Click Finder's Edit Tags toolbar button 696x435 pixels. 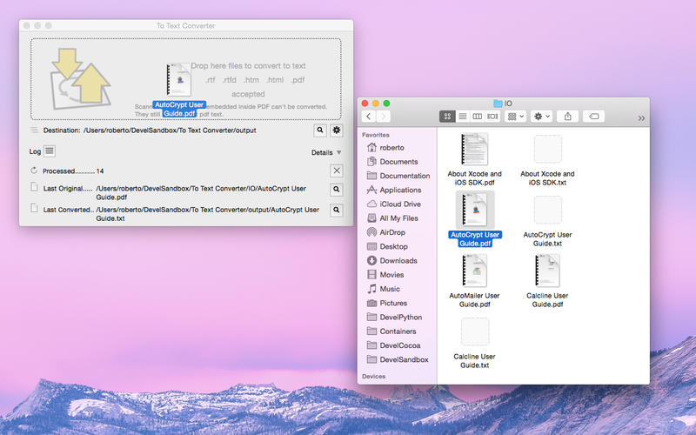coord(594,116)
